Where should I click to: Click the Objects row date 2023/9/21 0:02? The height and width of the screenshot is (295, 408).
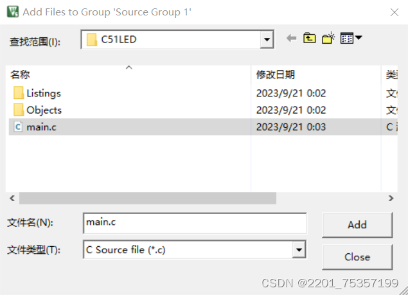(291, 110)
